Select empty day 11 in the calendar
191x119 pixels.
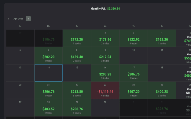click(x=162, y=56)
